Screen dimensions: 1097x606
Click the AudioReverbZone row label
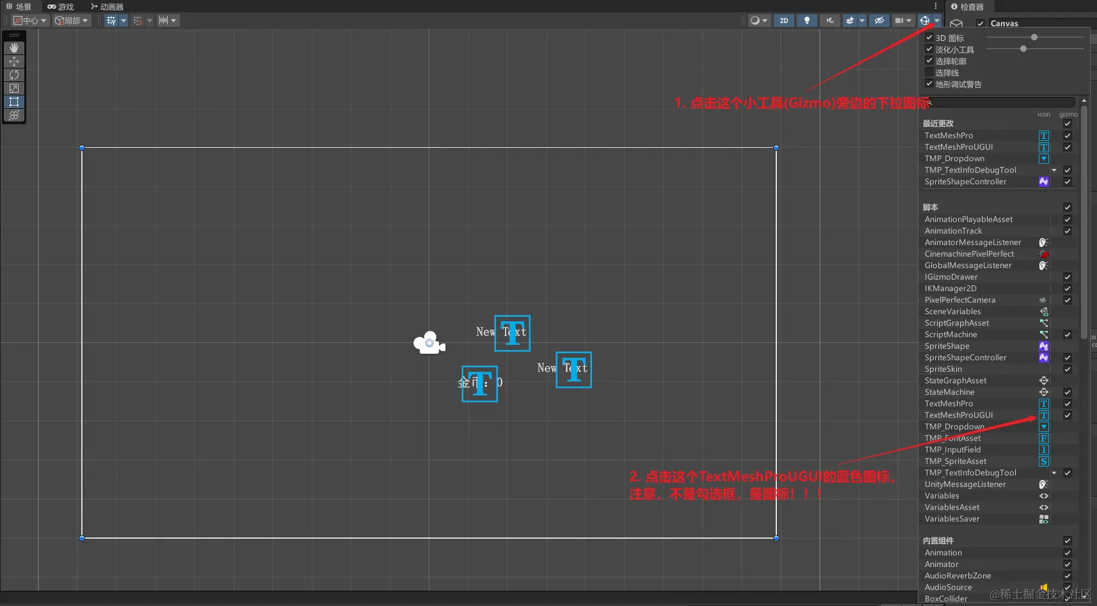pyautogui.click(x=957, y=576)
